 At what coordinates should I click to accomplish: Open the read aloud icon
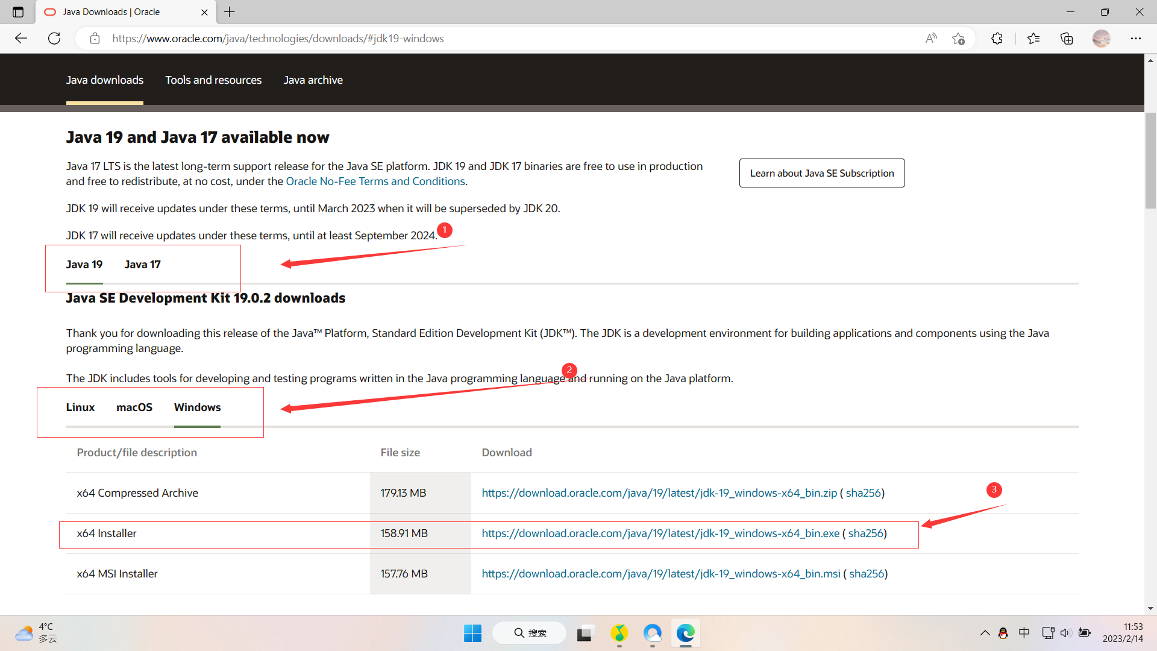(931, 39)
